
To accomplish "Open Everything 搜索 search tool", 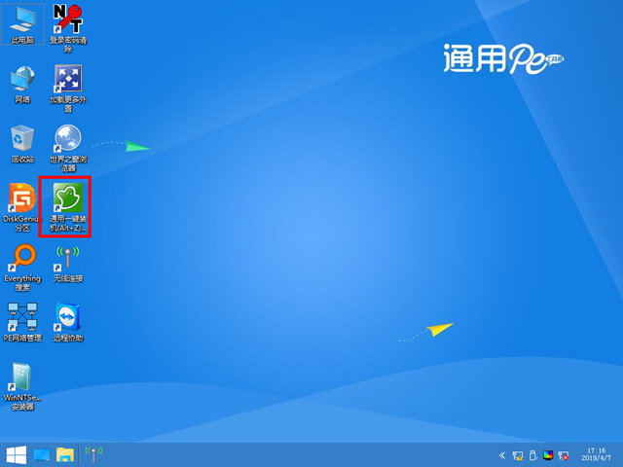I will [21, 259].
